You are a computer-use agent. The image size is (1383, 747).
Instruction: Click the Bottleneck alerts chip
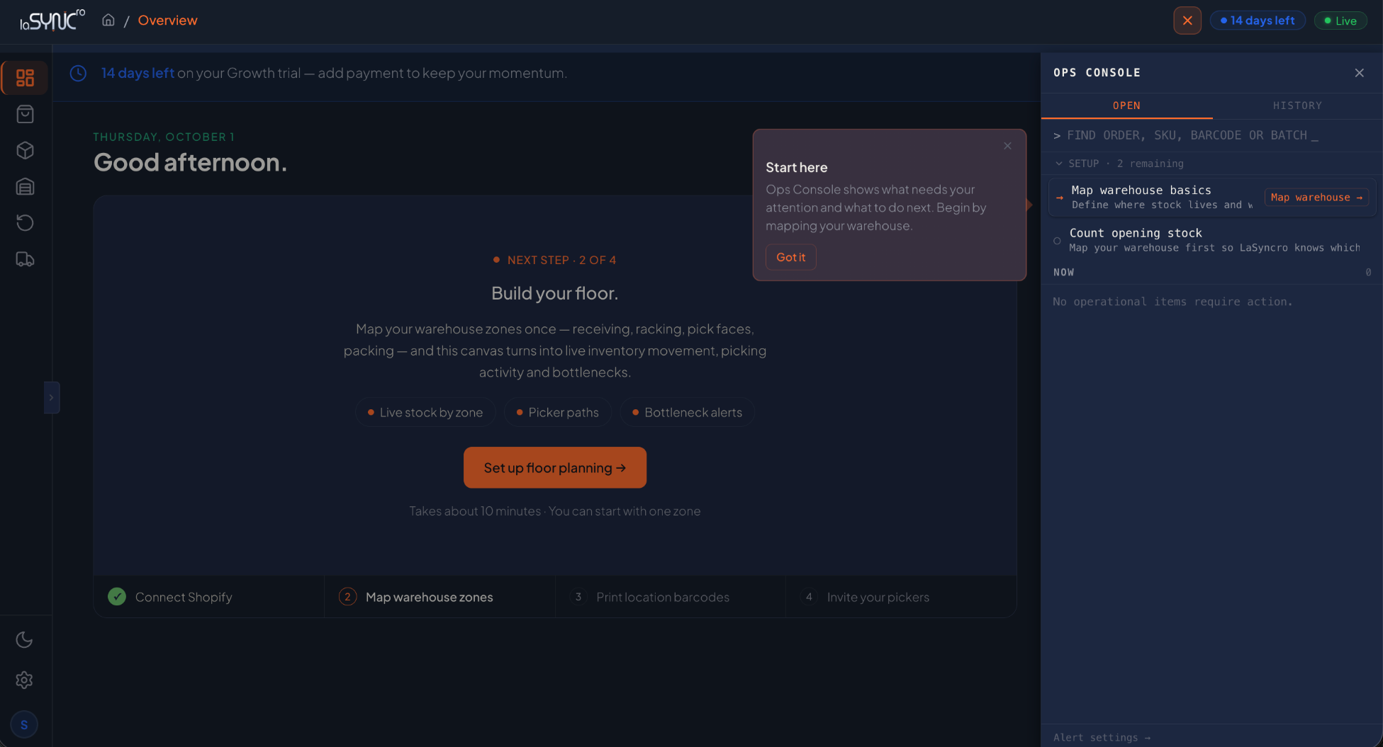tap(687, 412)
